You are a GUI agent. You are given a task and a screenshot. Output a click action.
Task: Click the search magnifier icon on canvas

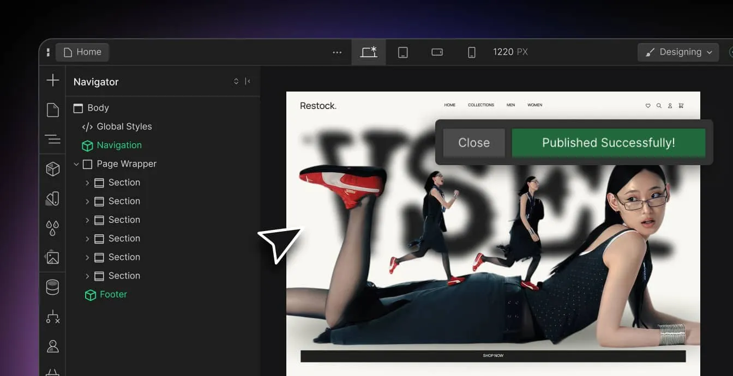pos(659,106)
